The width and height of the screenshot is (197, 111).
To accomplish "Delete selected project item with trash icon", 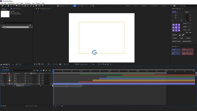I will [16, 64].
